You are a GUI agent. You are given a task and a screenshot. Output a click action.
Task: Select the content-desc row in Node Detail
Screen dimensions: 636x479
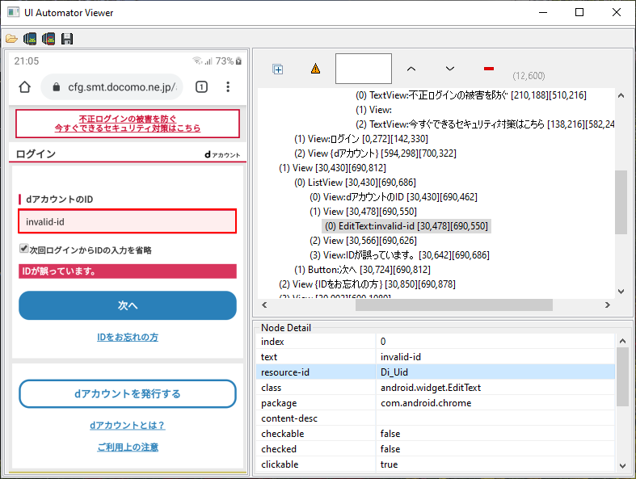pos(436,418)
